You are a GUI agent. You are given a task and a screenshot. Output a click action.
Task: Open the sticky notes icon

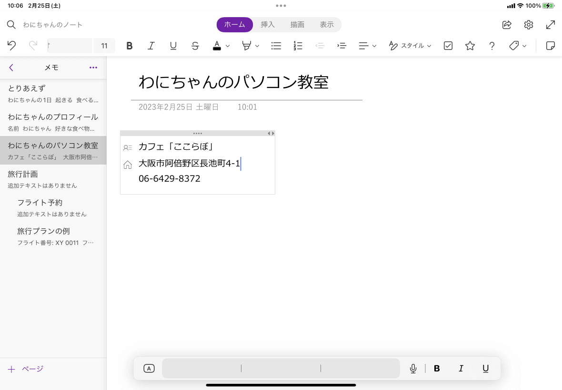550,46
